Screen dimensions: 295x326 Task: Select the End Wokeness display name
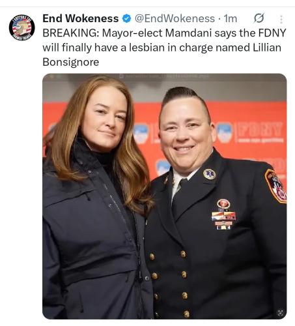[x=81, y=18]
